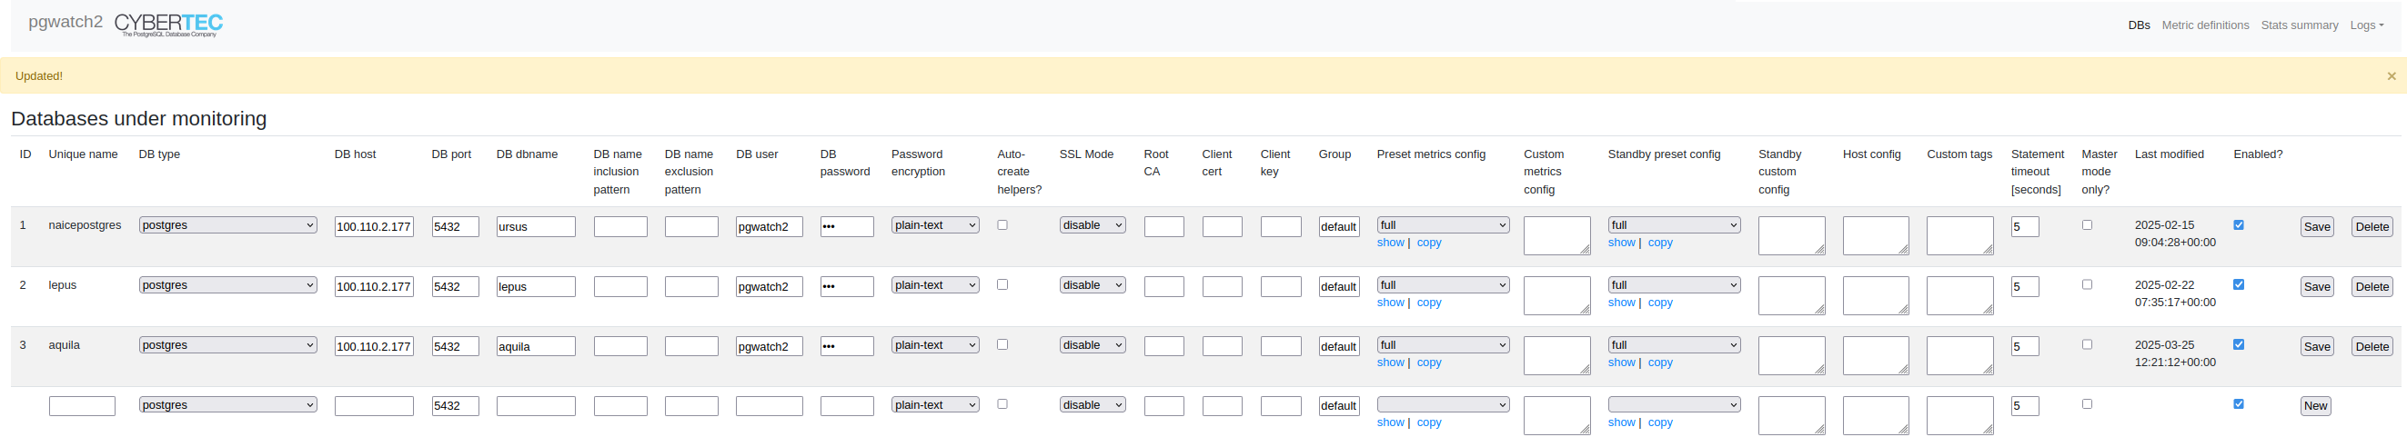Click New button to add database

pyautogui.click(x=2314, y=406)
